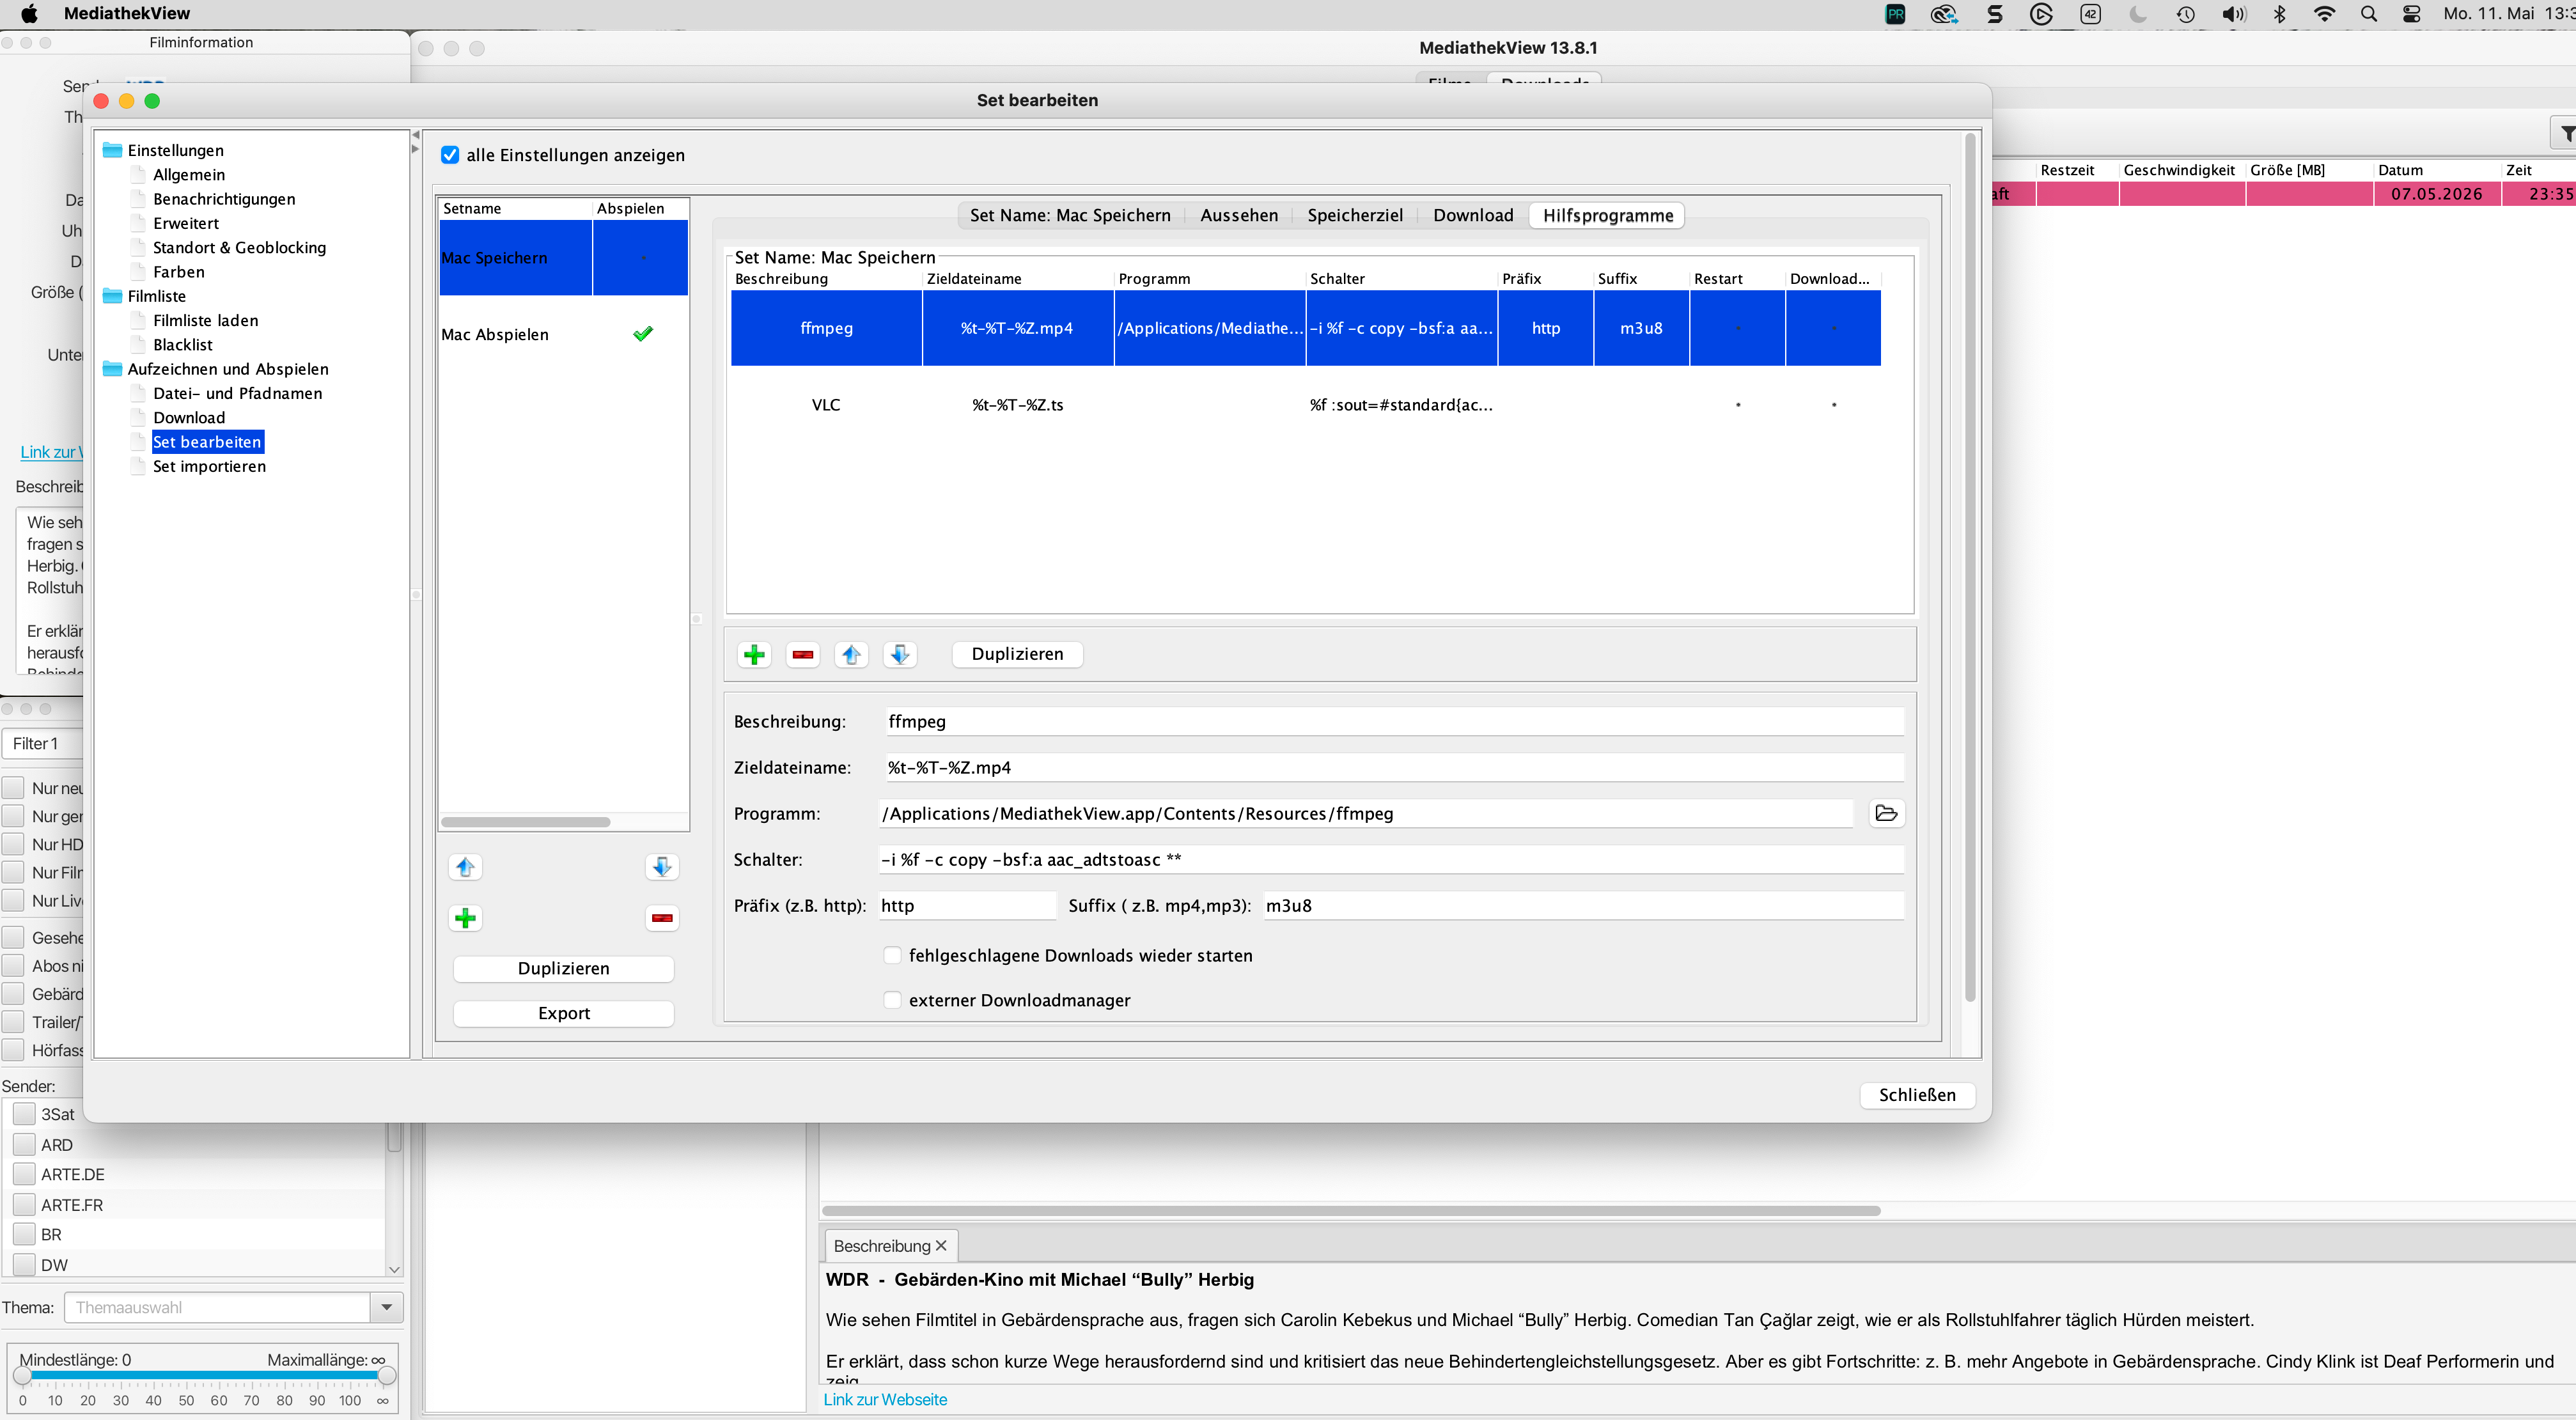Check the ARTE.DE sender checkbox
Viewport: 2576px width, 1420px height.
(24, 1174)
